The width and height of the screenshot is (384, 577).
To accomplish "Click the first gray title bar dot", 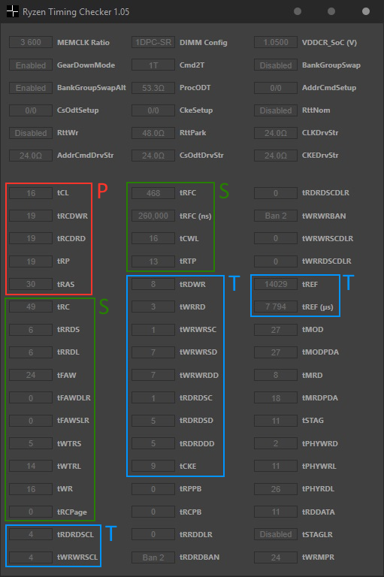I will 298,11.
